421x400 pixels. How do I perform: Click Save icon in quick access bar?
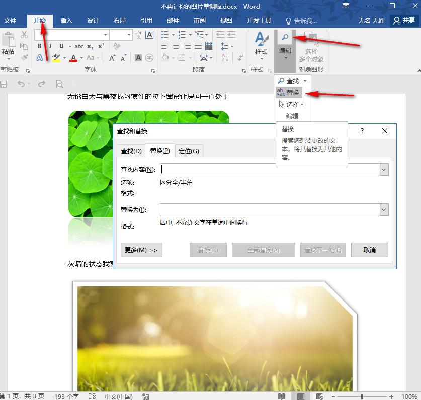(x=4, y=84)
